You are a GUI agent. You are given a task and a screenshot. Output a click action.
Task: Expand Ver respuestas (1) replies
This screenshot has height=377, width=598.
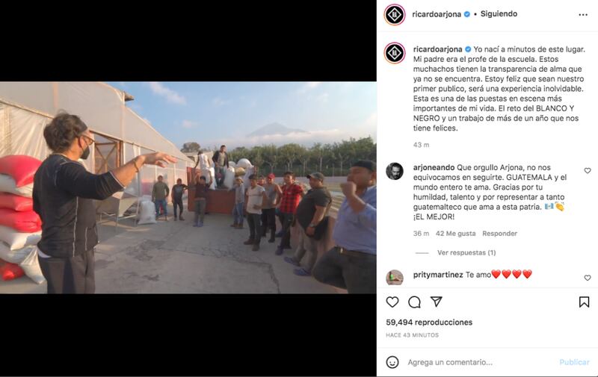tap(466, 252)
